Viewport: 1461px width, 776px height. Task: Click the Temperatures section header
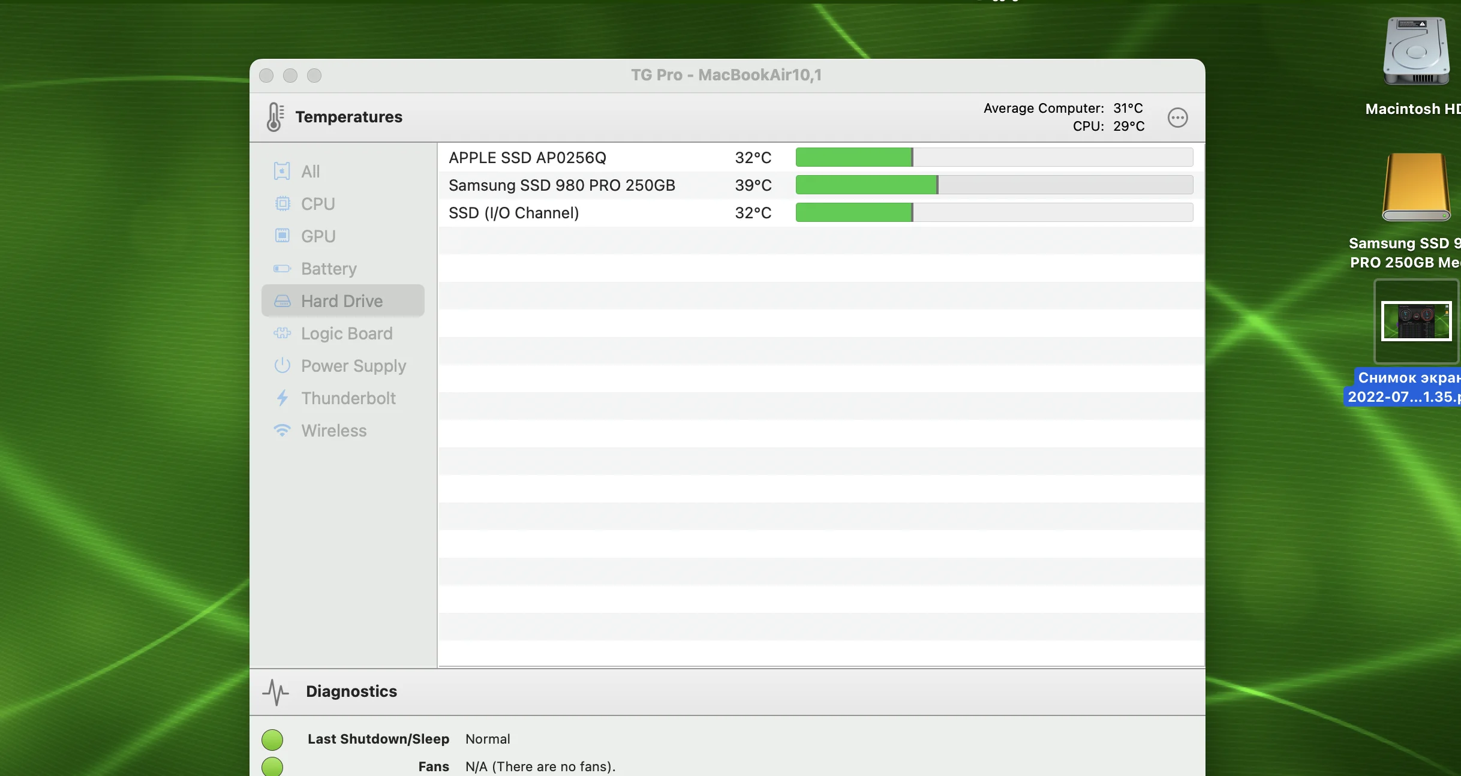pyautogui.click(x=348, y=117)
